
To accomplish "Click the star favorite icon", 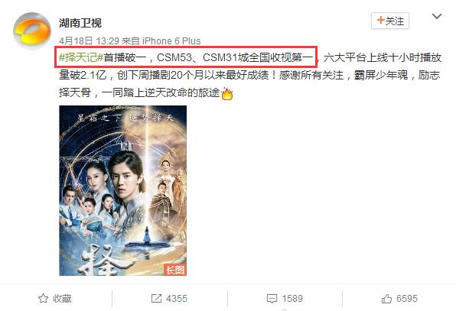I will (44, 298).
